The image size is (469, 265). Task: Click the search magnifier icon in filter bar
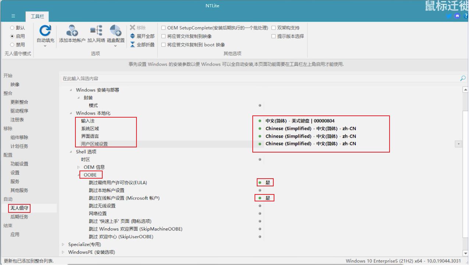(x=463, y=78)
